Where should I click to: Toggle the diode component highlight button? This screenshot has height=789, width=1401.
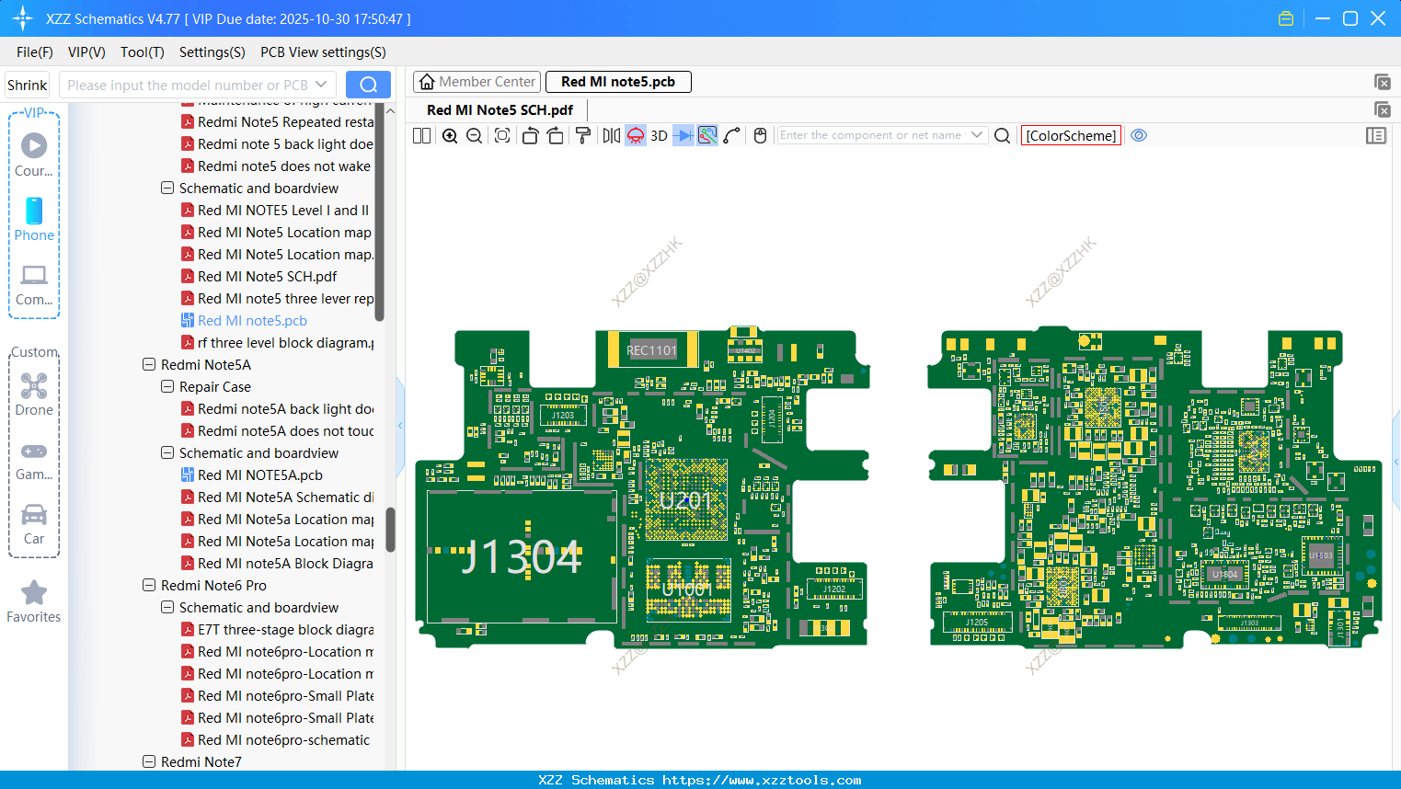683,136
